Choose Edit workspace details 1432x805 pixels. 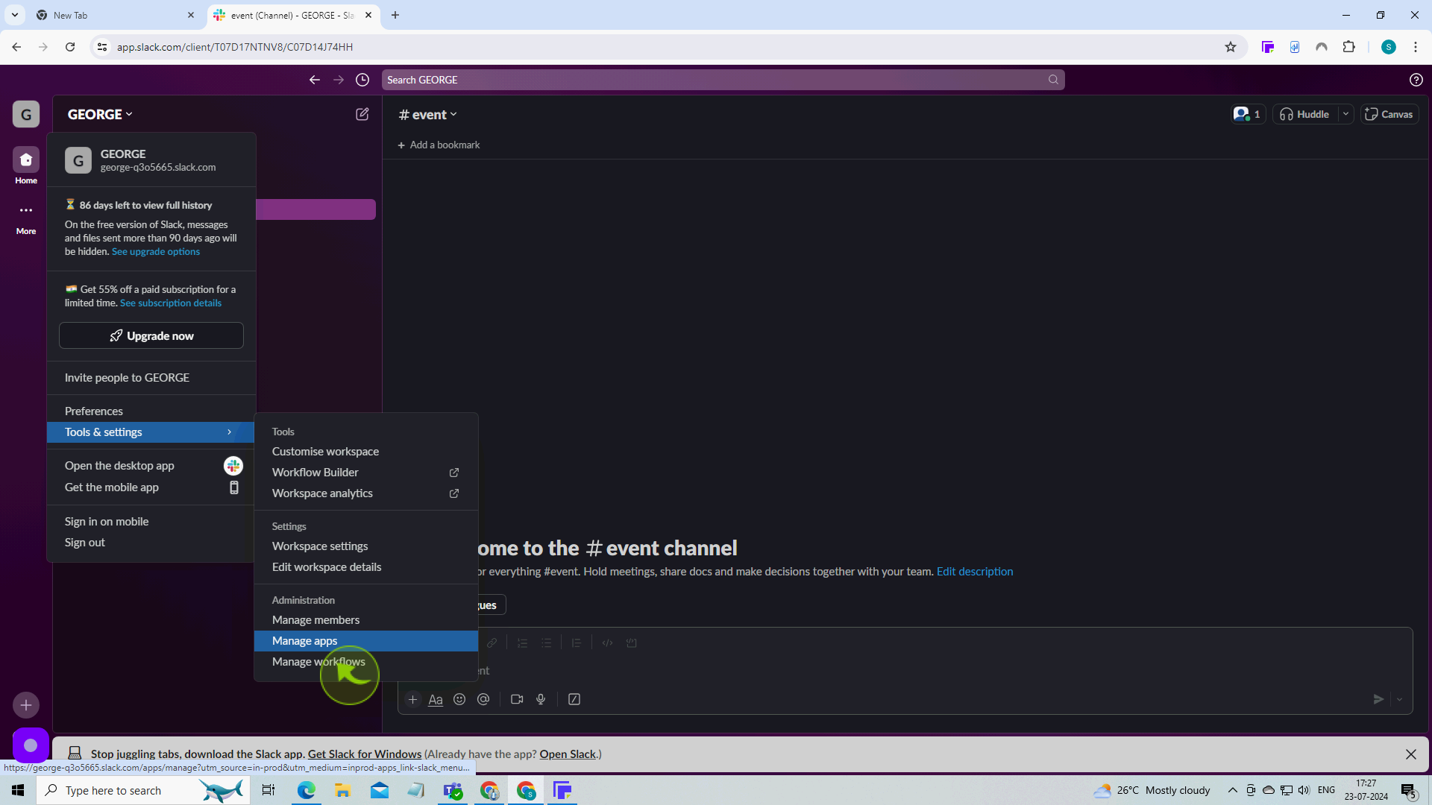[x=365, y=567]
